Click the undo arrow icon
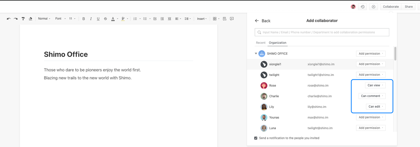 pyautogui.click(x=9, y=19)
